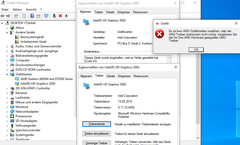Image resolution: width=240 pixels, height=145 pixels.
Task: Click the Prozessoren chip icon
Action: tap(12, 116)
